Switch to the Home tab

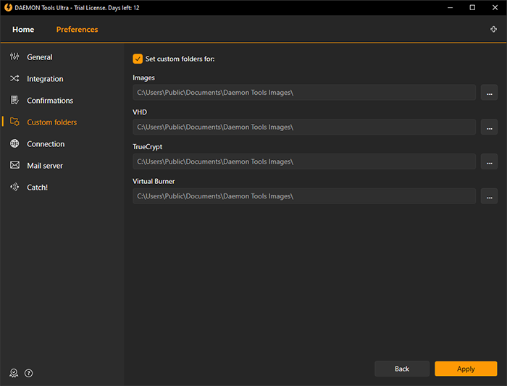tap(23, 30)
